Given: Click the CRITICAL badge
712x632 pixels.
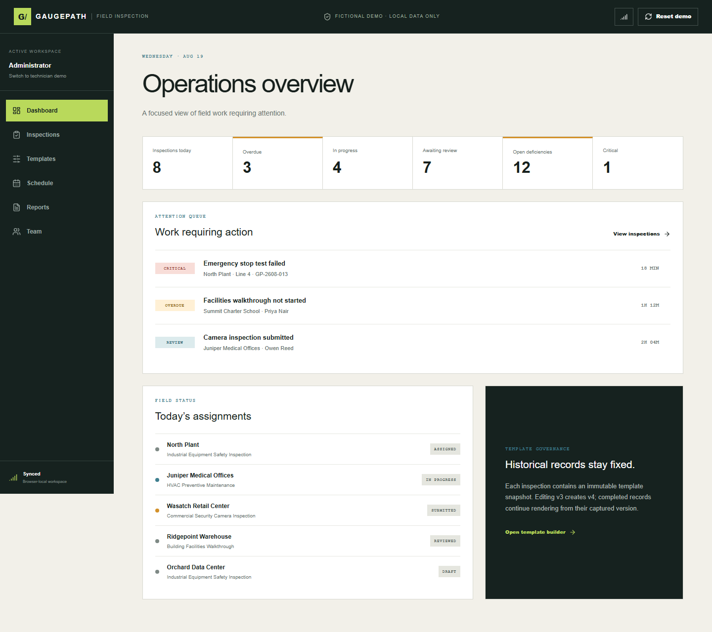Looking at the screenshot, I should point(175,269).
